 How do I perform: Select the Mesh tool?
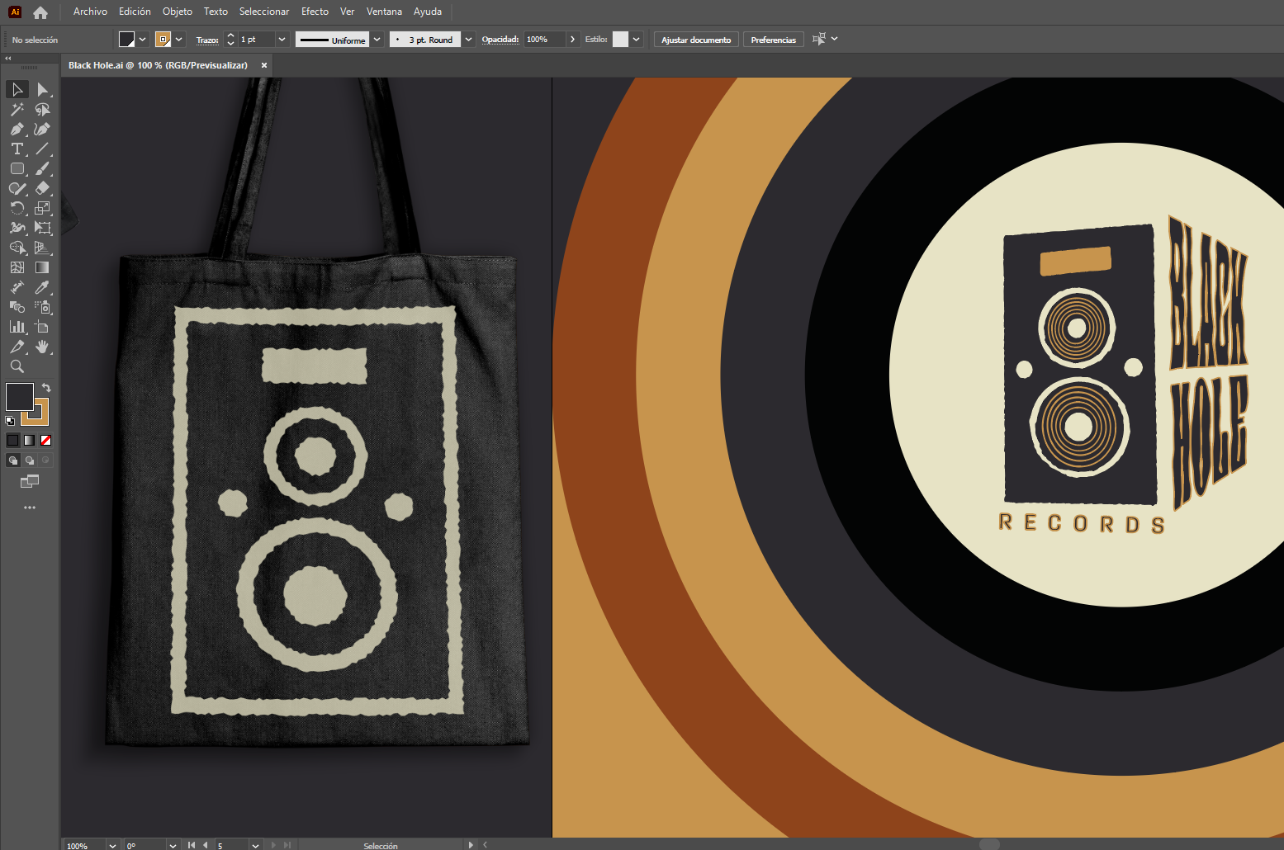click(17, 267)
